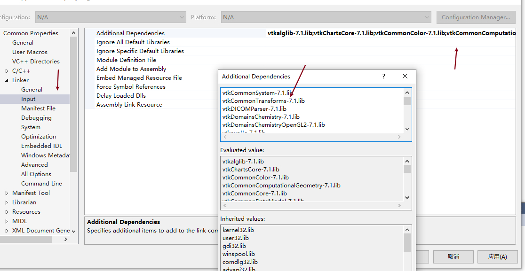Click the help question-mark icon on the dialog
This screenshot has width=525, height=271.
coord(383,76)
